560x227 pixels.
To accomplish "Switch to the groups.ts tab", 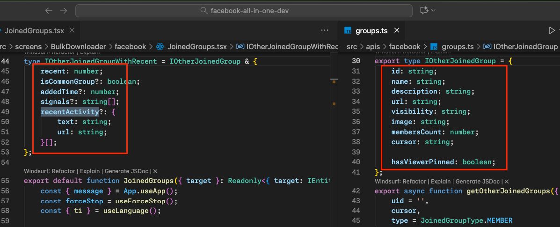I will coord(371,31).
